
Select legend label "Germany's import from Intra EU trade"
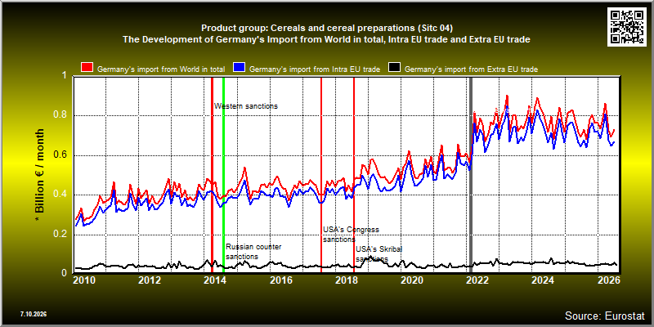[x=315, y=69]
